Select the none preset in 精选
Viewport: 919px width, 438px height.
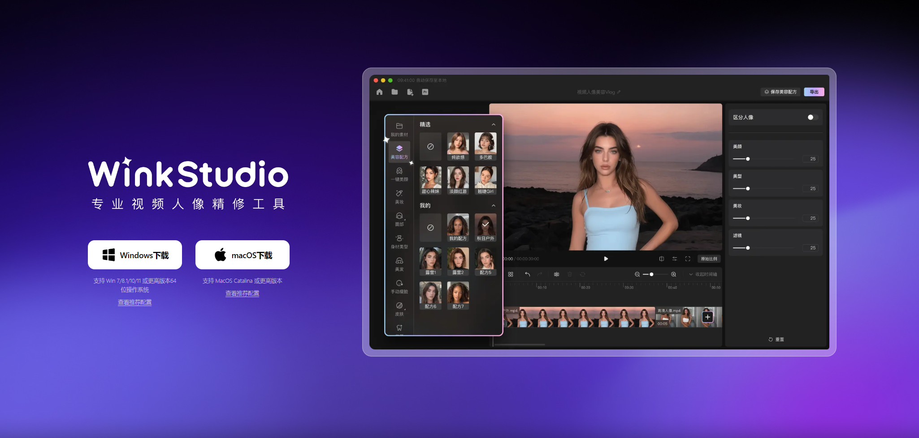(x=430, y=146)
